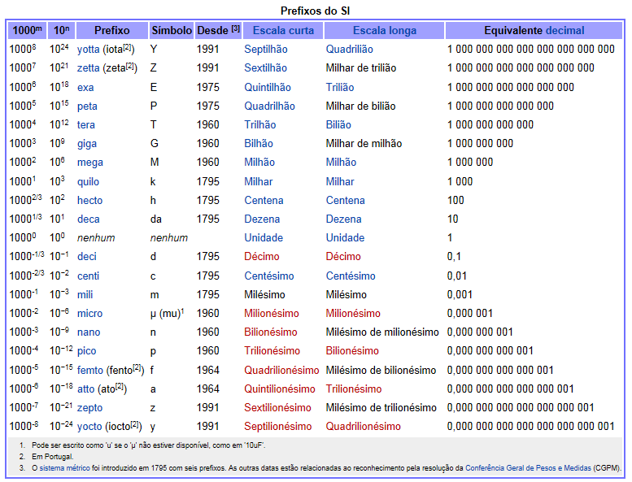
Task: Open Unidade in the Escala curta column
Action: tap(264, 238)
